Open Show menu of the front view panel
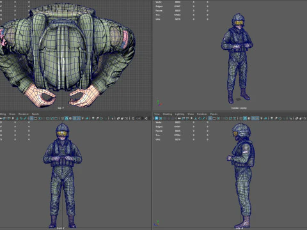 click(12, 114)
